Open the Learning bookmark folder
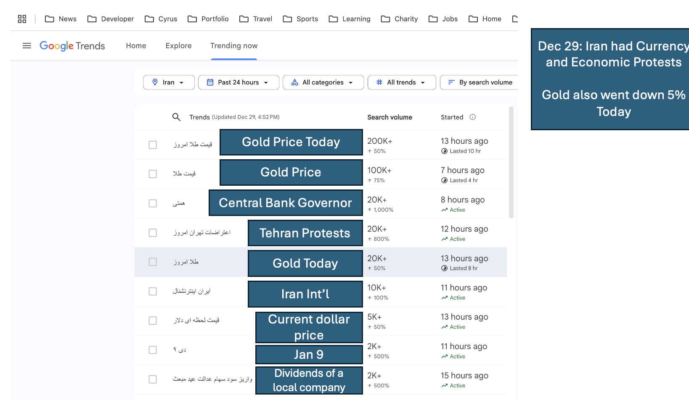This screenshot has width=689, height=400. tap(350, 19)
